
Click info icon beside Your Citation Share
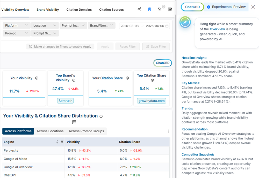127,78
